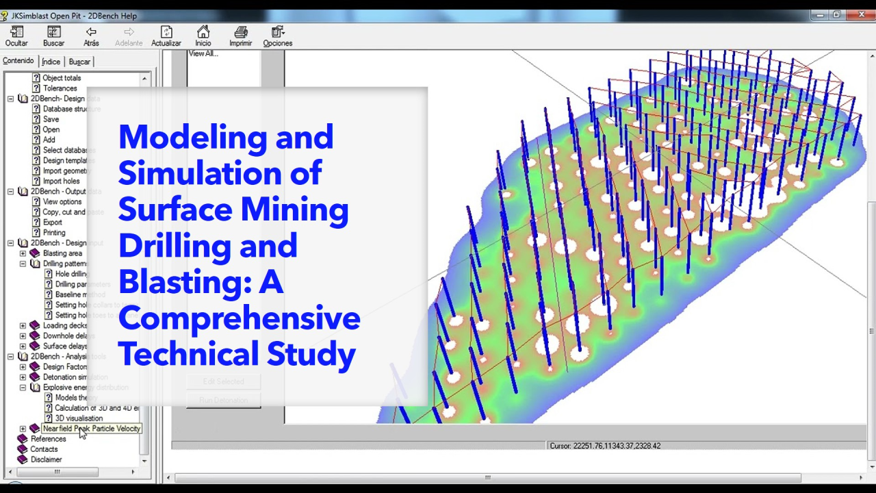
Task: Click the contents tree horizontal scrollbar thumb
Action: 57,472
